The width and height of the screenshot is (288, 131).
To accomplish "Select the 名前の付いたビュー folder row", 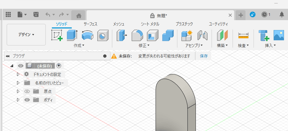I will tap(46, 83).
